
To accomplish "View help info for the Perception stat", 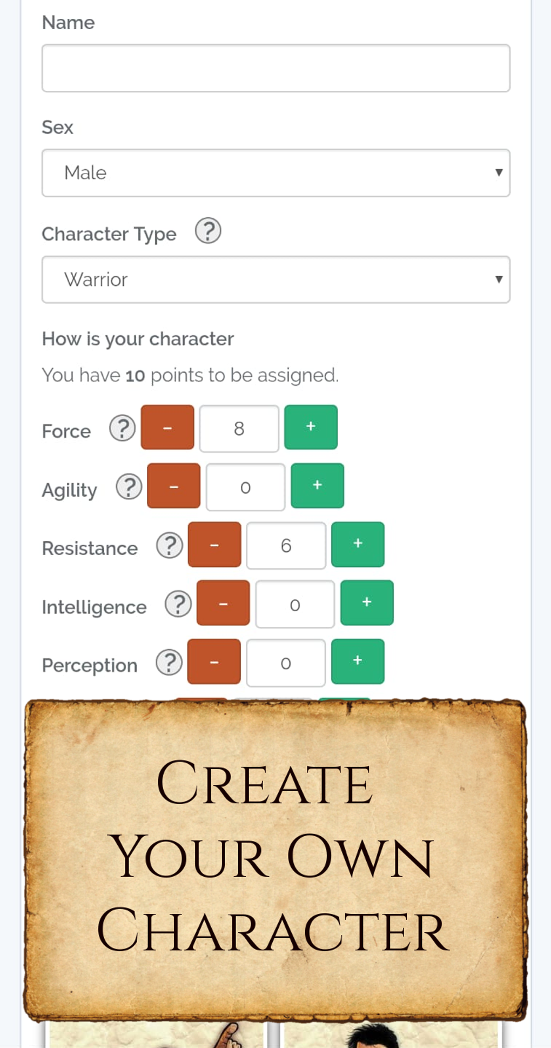I will (x=169, y=662).
